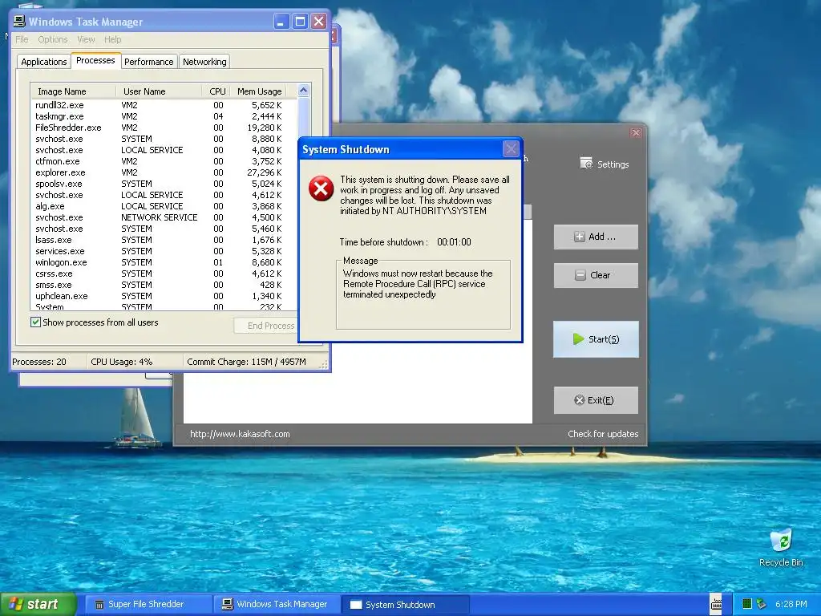Image resolution: width=821 pixels, height=616 pixels.
Task: Click the process list scroll up arrow
Action: click(303, 91)
